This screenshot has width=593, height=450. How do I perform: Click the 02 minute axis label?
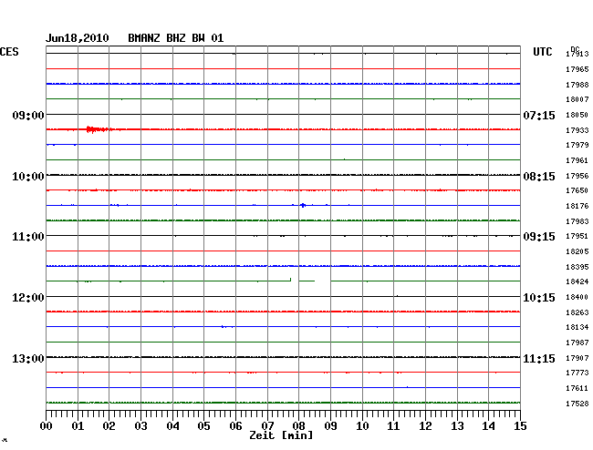(x=109, y=426)
